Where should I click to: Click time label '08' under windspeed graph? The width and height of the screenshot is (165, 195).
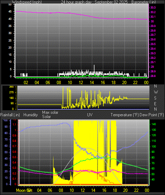pyautogui.click(x=59, y=83)
